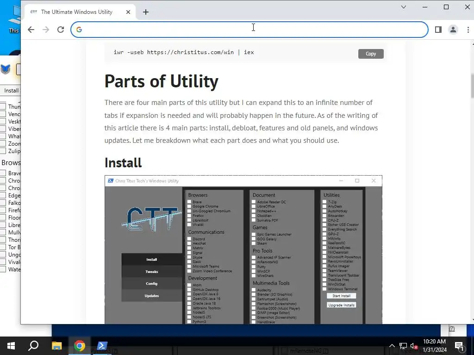Open the taskbar clock and date

(434, 346)
